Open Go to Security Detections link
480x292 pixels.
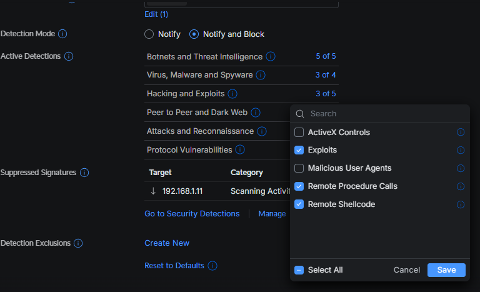pos(192,214)
